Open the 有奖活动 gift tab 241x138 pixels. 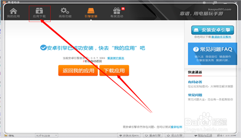click(117, 13)
